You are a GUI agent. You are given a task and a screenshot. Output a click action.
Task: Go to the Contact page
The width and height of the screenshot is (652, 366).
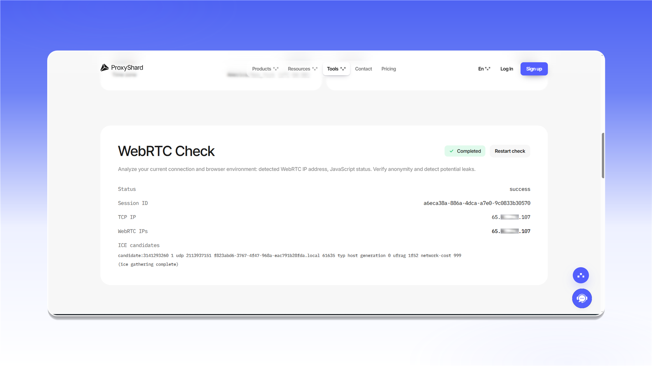click(363, 69)
